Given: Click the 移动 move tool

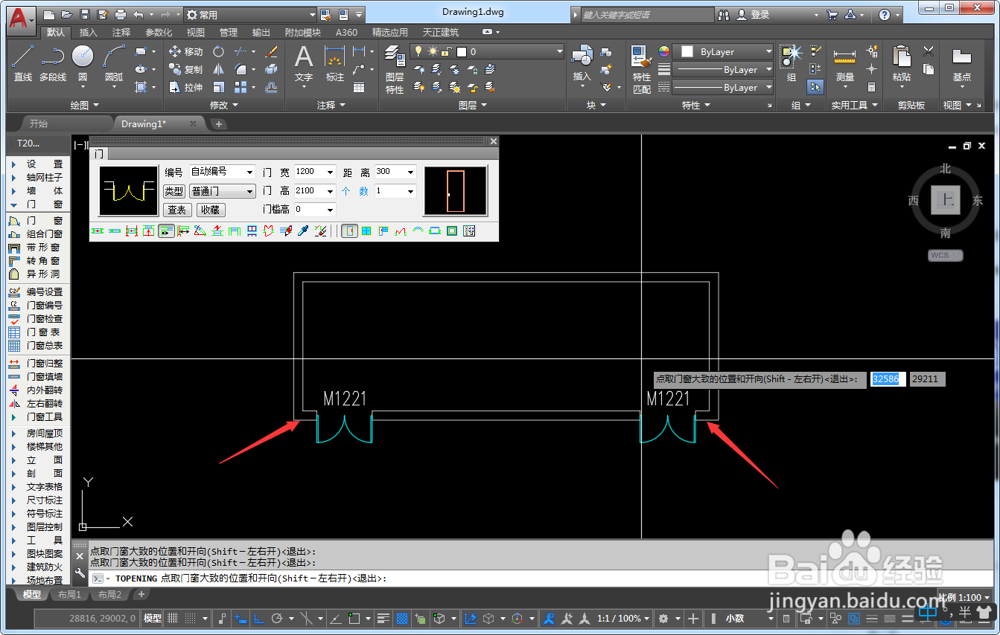Looking at the screenshot, I should pos(185,51).
